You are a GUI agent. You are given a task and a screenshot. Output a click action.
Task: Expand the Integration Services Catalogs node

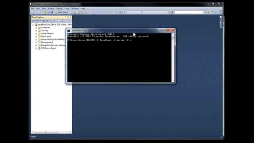click(x=36, y=45)
